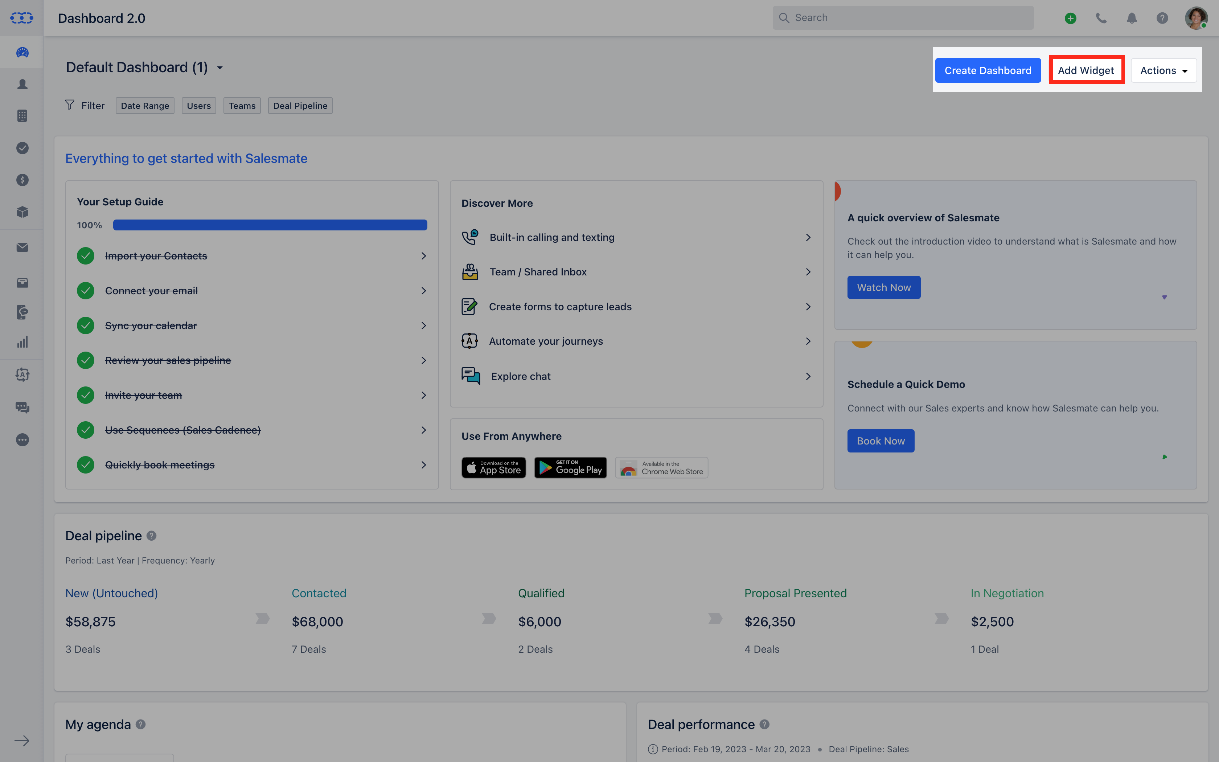1219x762 pixels.
Task: Open Chats speech bubble icon in sidebar
Action: coord(22,407)
